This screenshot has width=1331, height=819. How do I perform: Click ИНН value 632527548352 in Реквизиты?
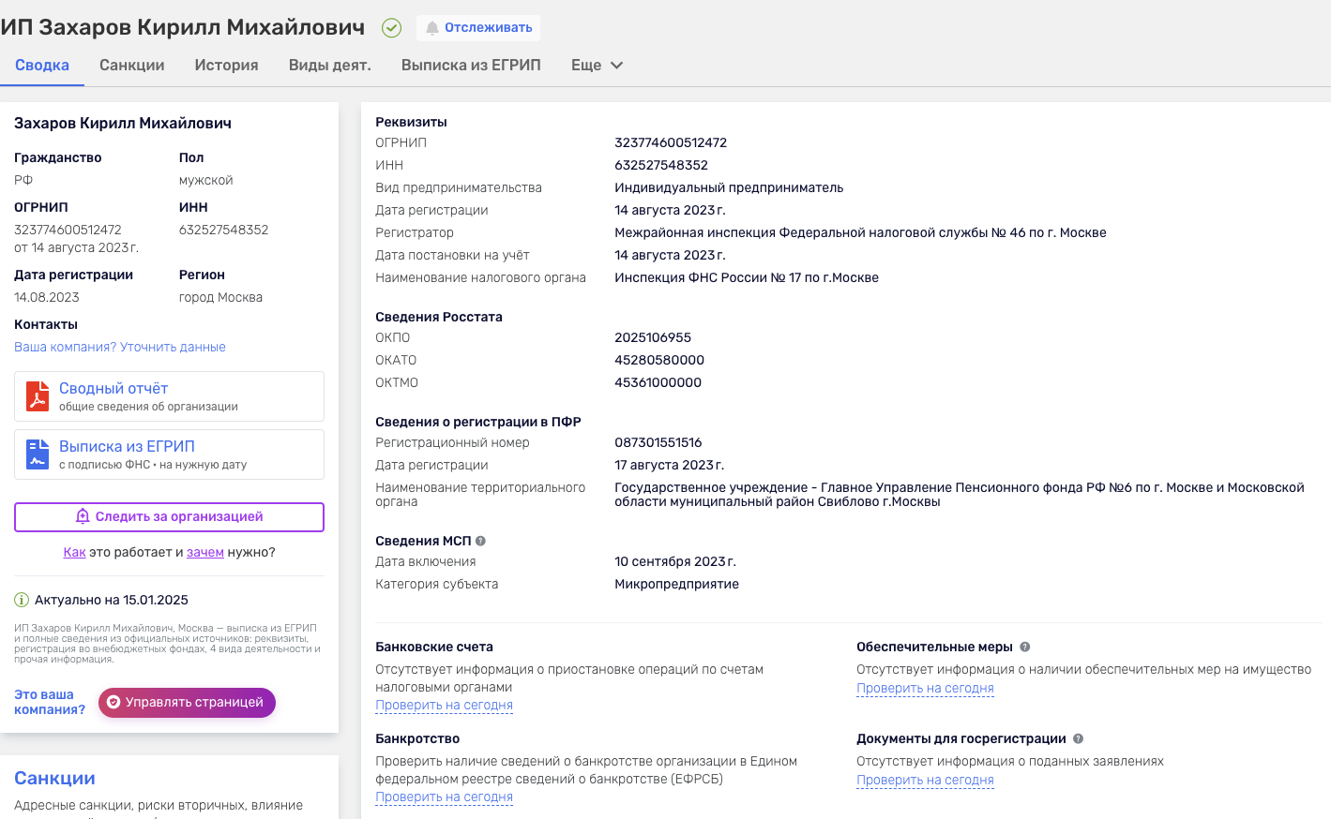[661, 165]
